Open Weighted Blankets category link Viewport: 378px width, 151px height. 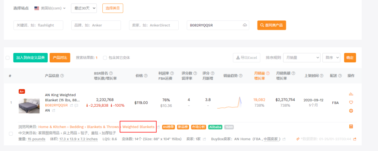tap(138, 127)
